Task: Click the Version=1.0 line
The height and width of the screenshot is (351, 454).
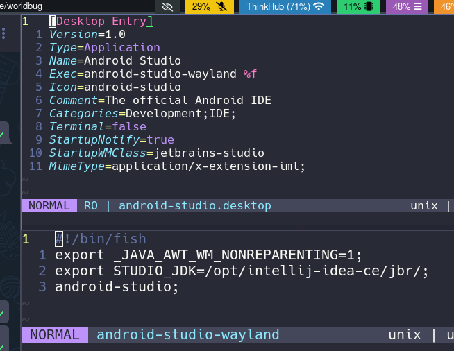Action: pyautogui.click(x=87, y=35)
